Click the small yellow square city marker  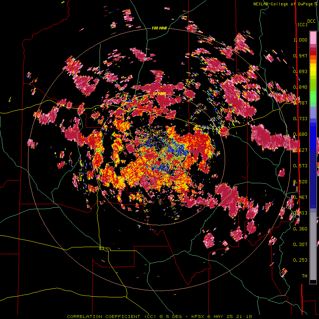pyautogui.click(x=101, y=248)
